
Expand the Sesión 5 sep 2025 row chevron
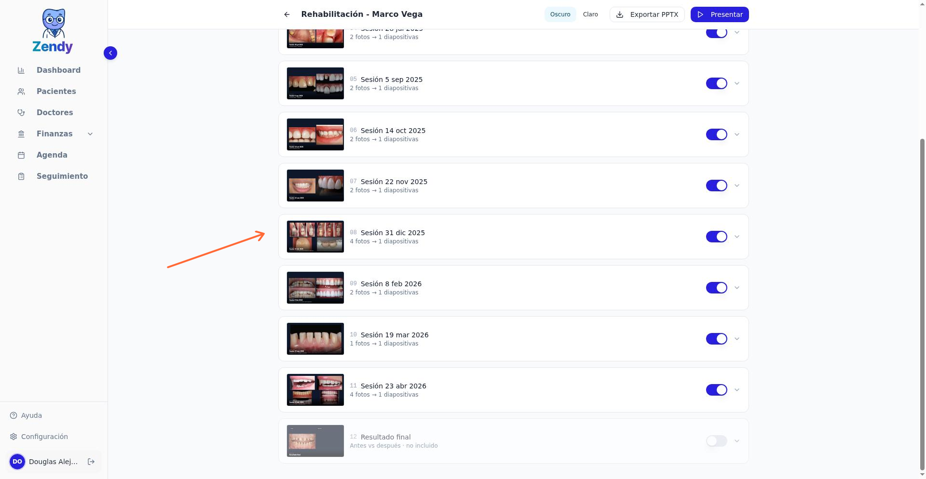tap(736, 83)
